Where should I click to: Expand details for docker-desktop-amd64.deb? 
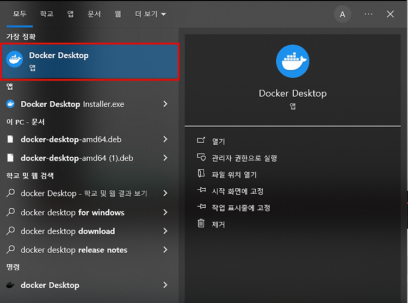pyautogui.click(x=165, y=139)
